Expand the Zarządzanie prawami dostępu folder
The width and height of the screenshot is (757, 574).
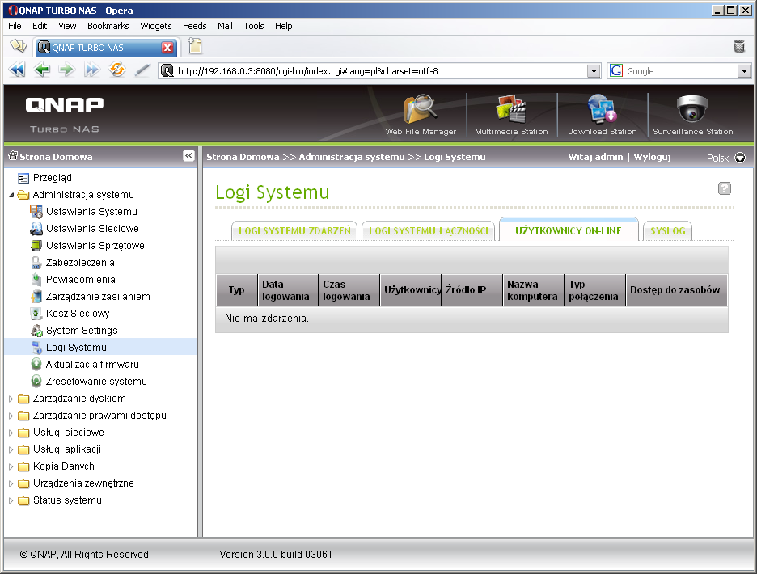[11, 416]
